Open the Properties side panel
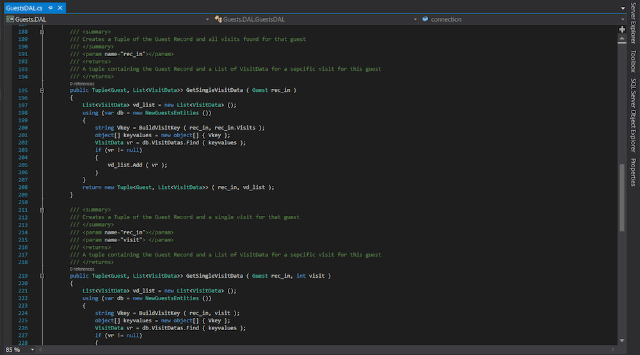This screenshot has height=355, width=640. click(x=633, y=172)
